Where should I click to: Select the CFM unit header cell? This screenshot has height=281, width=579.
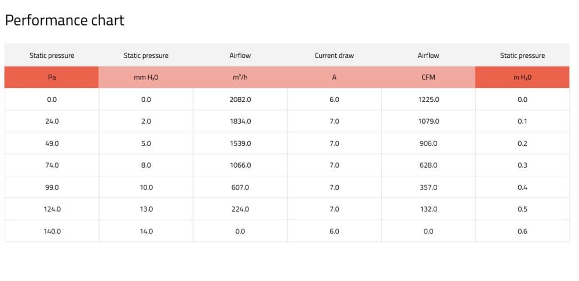[428, 77]
